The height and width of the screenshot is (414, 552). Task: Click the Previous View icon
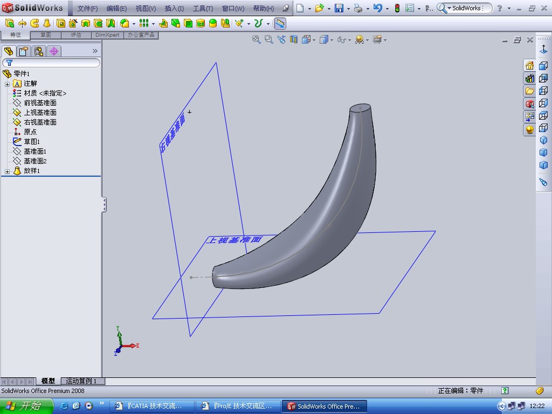tap(281, 39)
